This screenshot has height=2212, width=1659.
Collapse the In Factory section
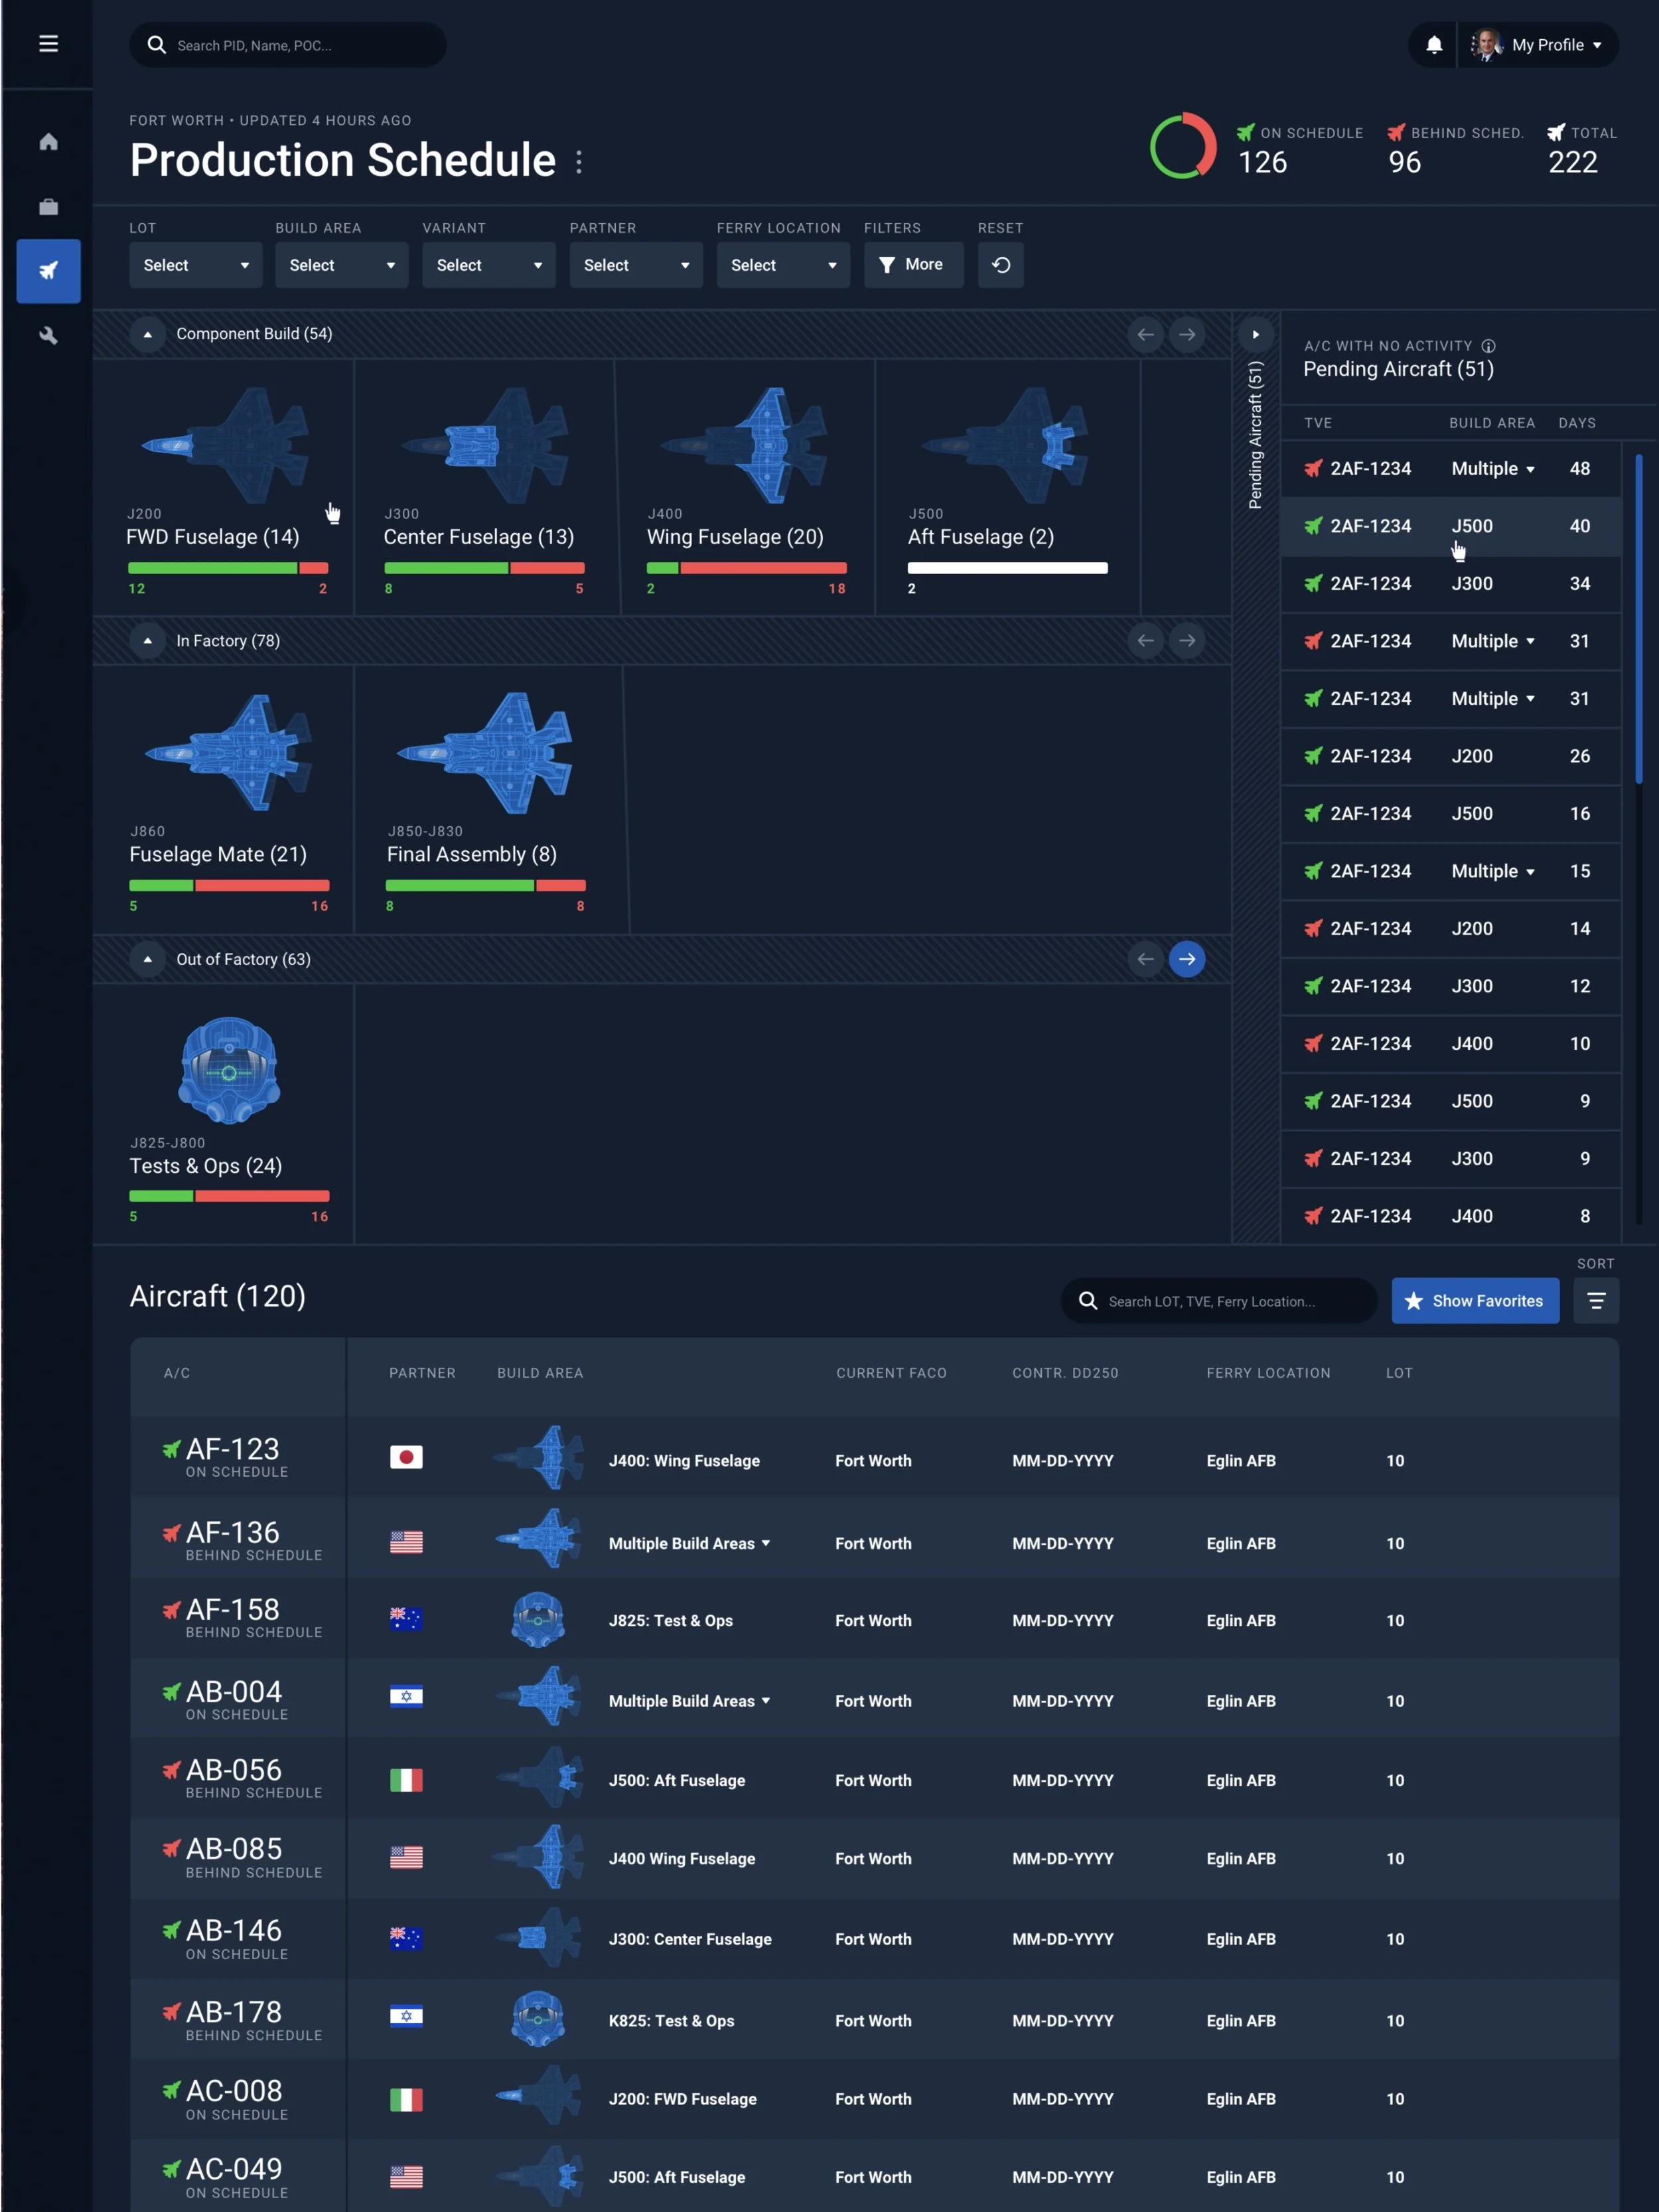click(x=148, y=641)
